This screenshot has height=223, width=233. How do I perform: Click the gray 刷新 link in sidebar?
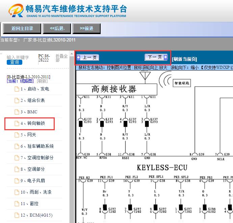pos(42,81)
